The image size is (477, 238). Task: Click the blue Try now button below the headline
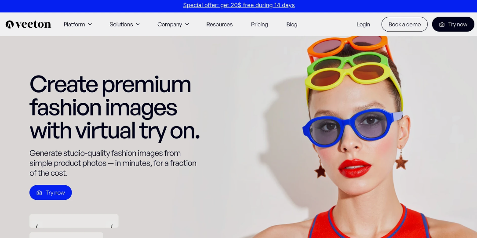51,193
